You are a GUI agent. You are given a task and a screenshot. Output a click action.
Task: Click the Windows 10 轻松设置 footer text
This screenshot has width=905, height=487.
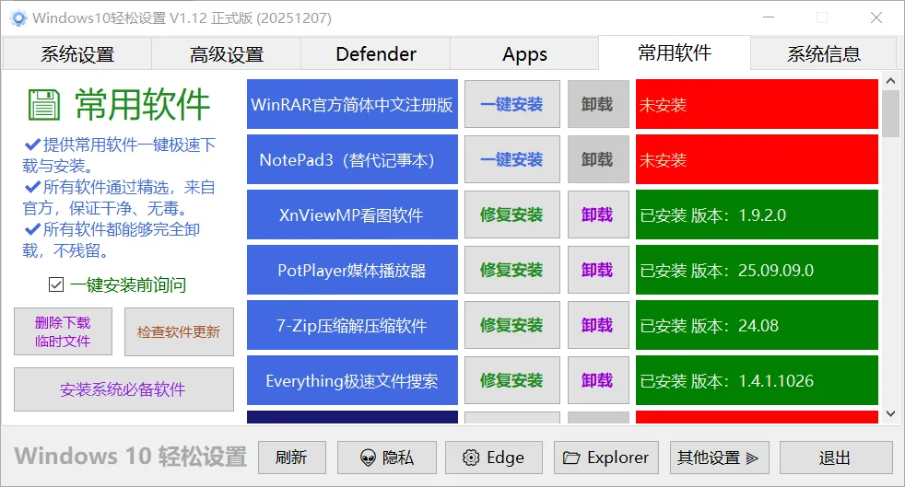[131, 457]
